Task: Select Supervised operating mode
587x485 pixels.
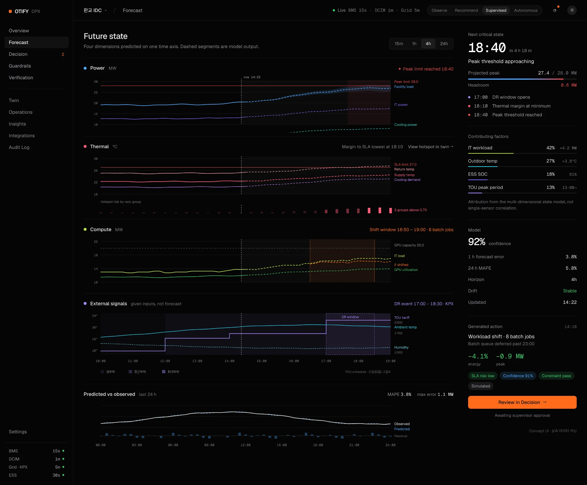Action: coord(496,10)
